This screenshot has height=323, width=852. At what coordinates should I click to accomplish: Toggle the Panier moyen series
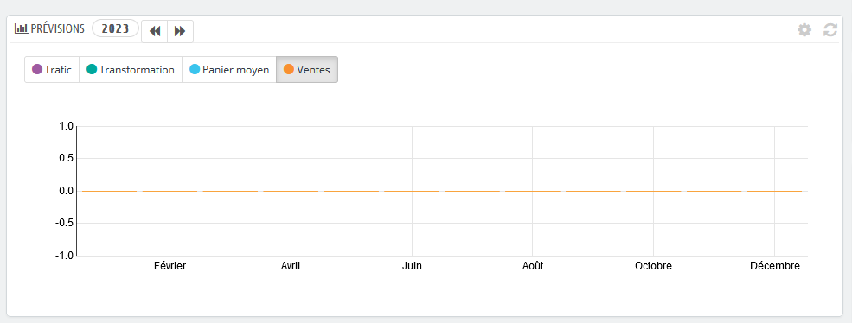(229, 69)
